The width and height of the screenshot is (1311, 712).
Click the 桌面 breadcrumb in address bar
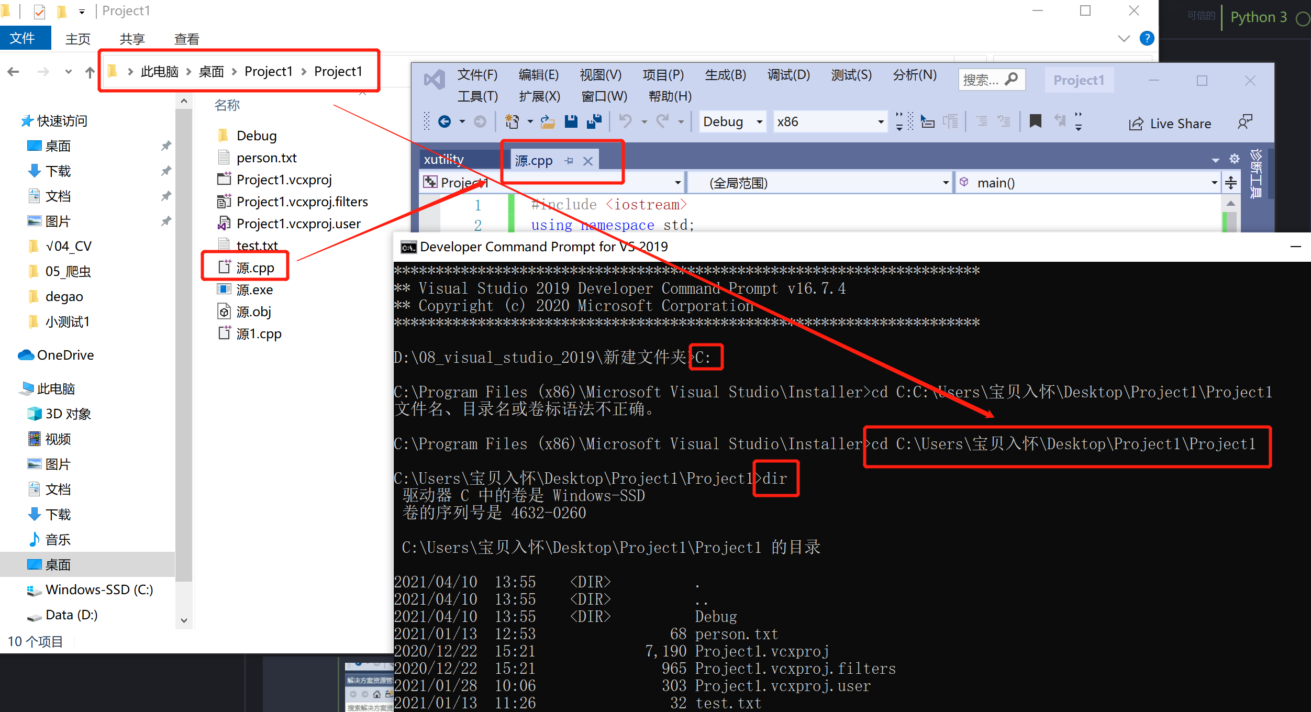211,72
